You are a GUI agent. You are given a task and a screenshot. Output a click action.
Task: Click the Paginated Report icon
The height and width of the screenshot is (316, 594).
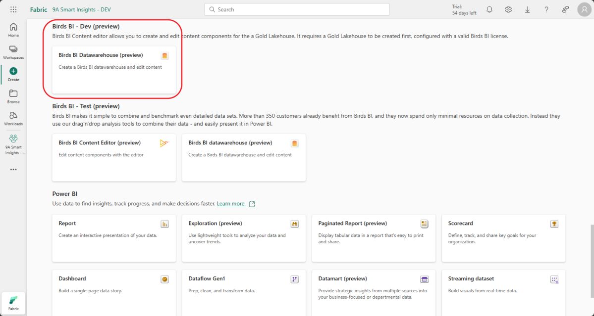(x=424, y=224)
